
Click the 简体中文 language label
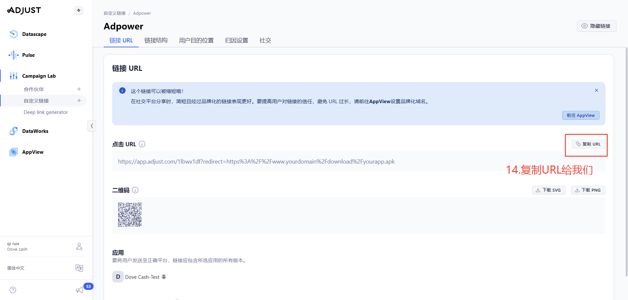pyautogui.click(x=16, y=268)
